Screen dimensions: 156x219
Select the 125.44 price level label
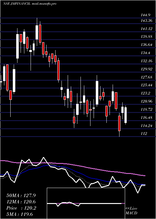(x=146, y=85)
